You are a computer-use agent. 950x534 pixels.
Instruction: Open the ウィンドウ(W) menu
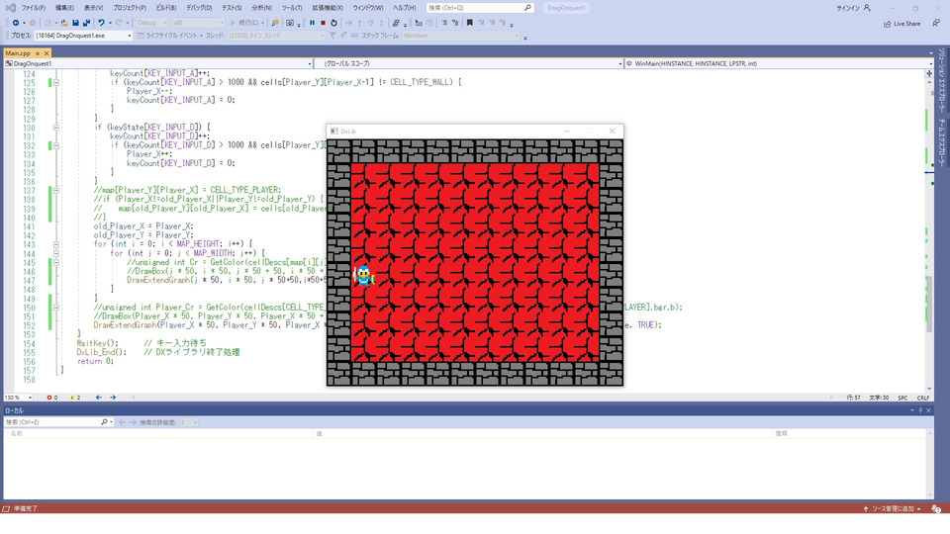click(368, 8)
